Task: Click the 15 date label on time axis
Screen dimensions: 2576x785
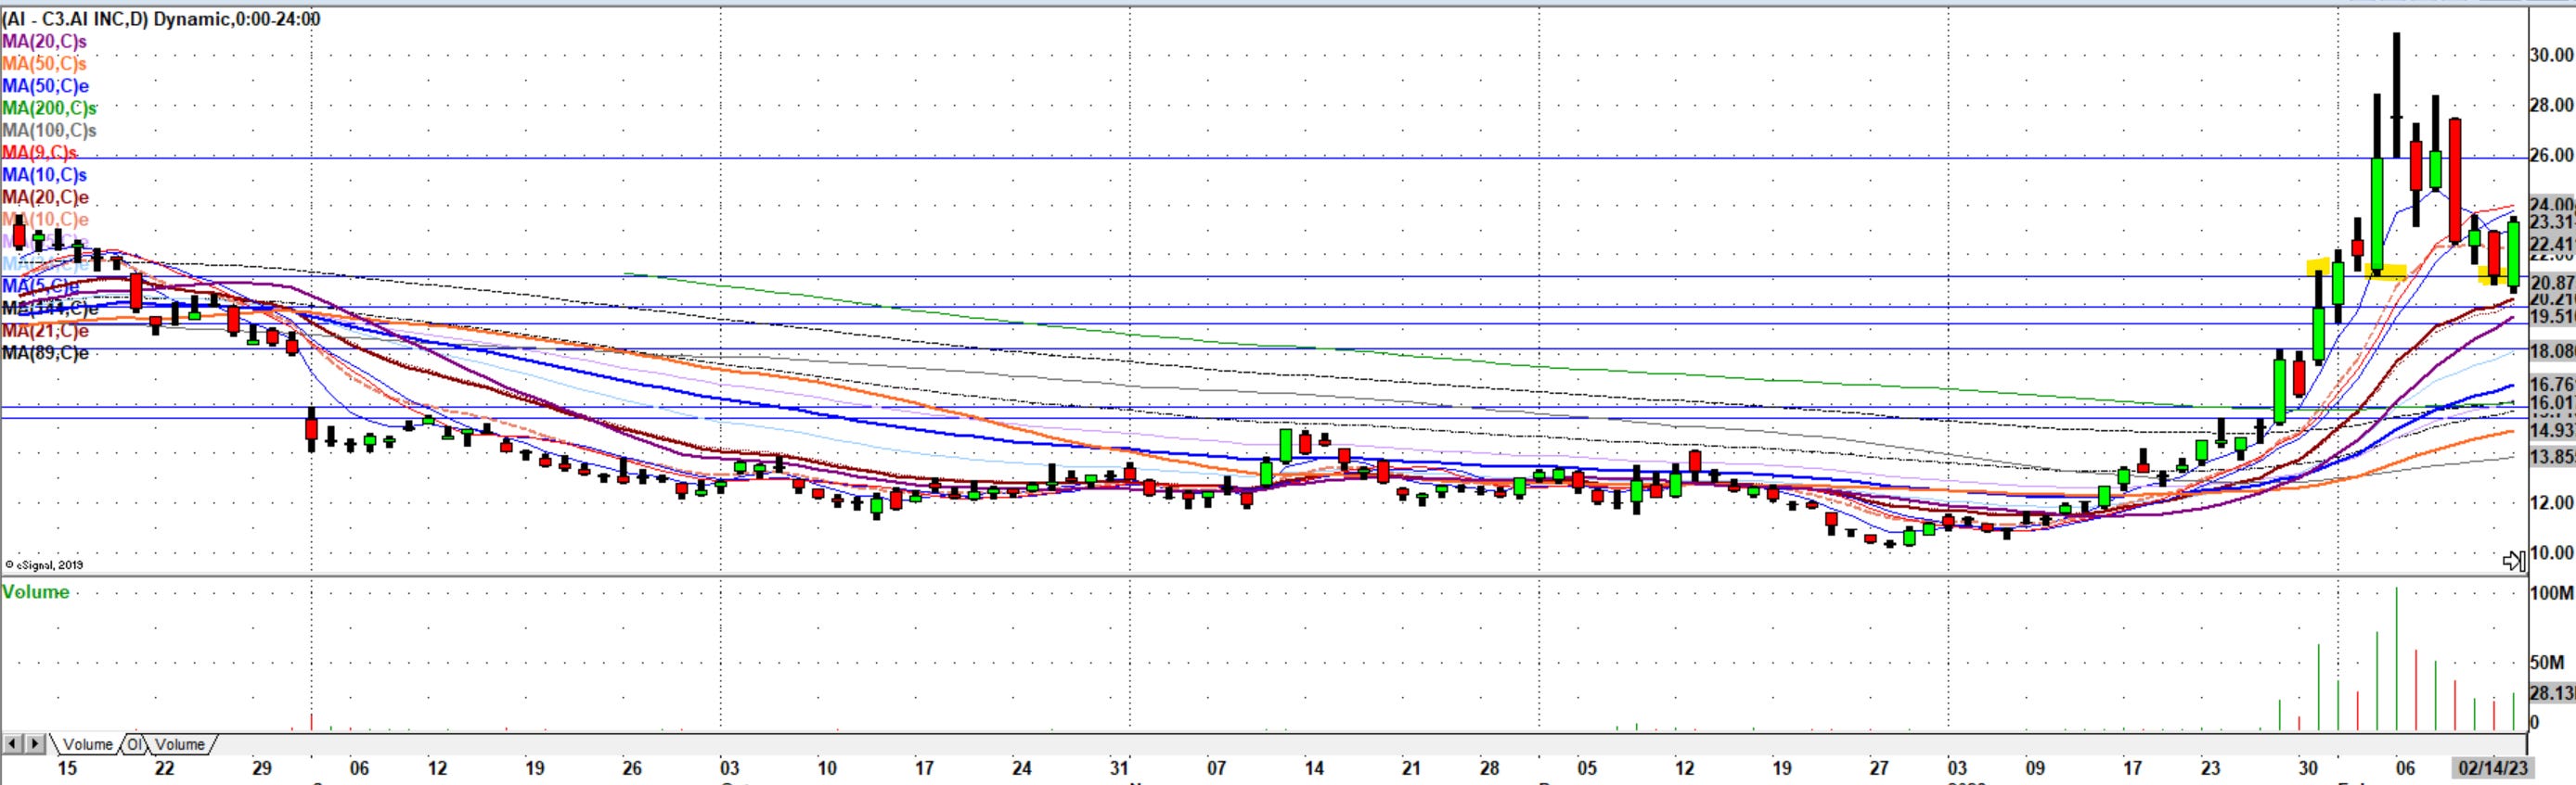Action: [x=67, y=768]
